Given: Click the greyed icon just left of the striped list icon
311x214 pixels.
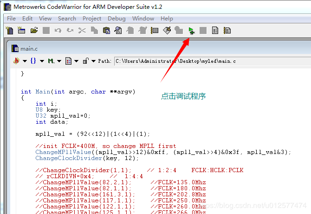Looking at the screenshot, I should click(x=143, y=30).
